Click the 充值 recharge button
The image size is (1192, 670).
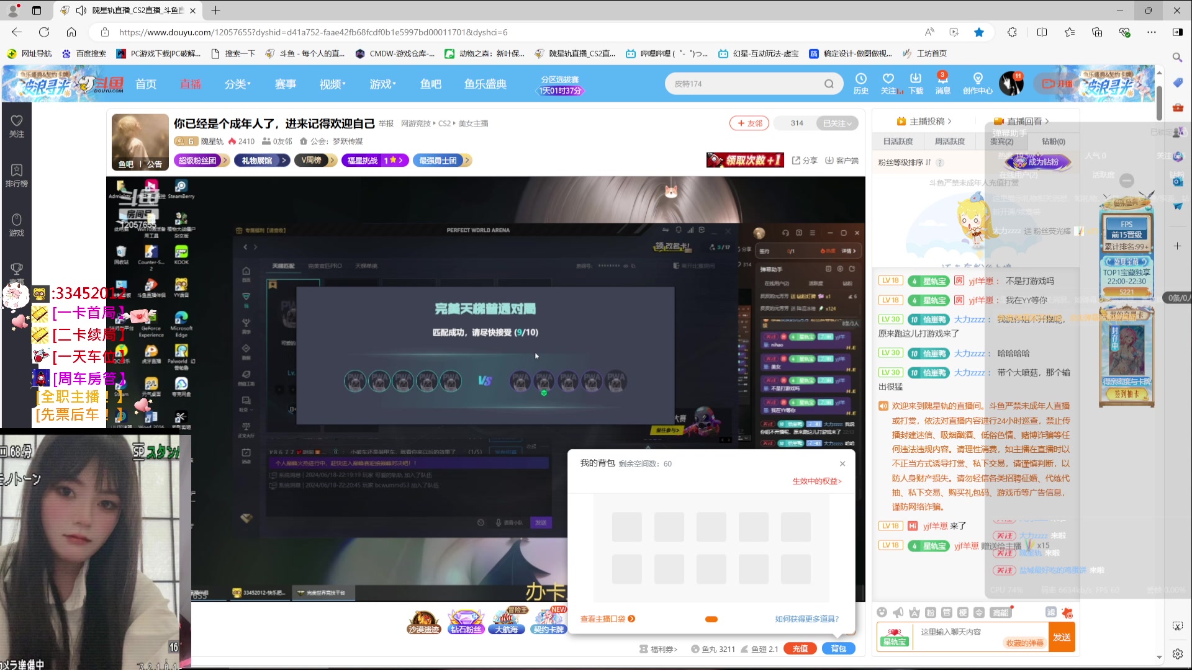click(800, 649)
